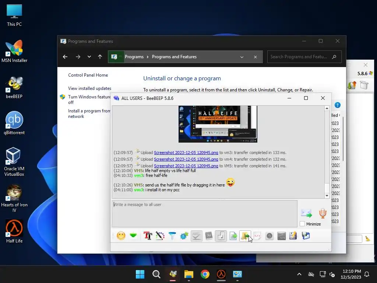Image resolution: width=377 pixels, height=283 pixels.
Task: Open the notification bell in taskbar
Action: point(367,274)
